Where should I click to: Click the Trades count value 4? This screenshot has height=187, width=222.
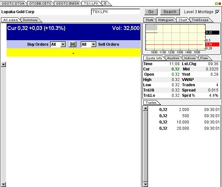[217, 85]
